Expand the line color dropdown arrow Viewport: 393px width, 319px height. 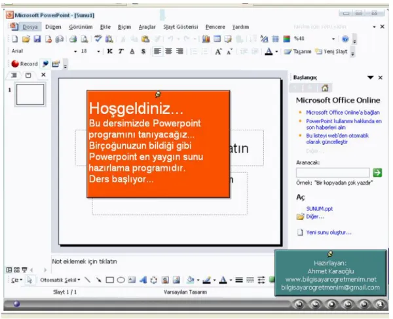214,280
